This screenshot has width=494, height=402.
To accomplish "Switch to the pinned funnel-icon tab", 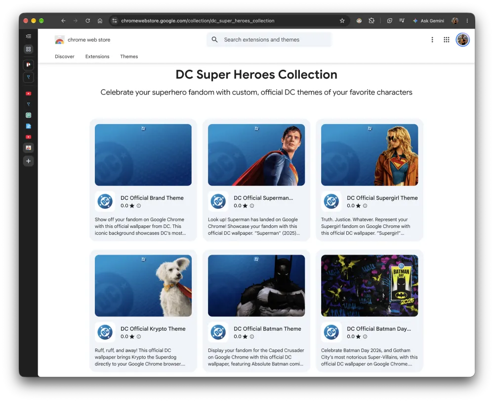I will 28,77.
